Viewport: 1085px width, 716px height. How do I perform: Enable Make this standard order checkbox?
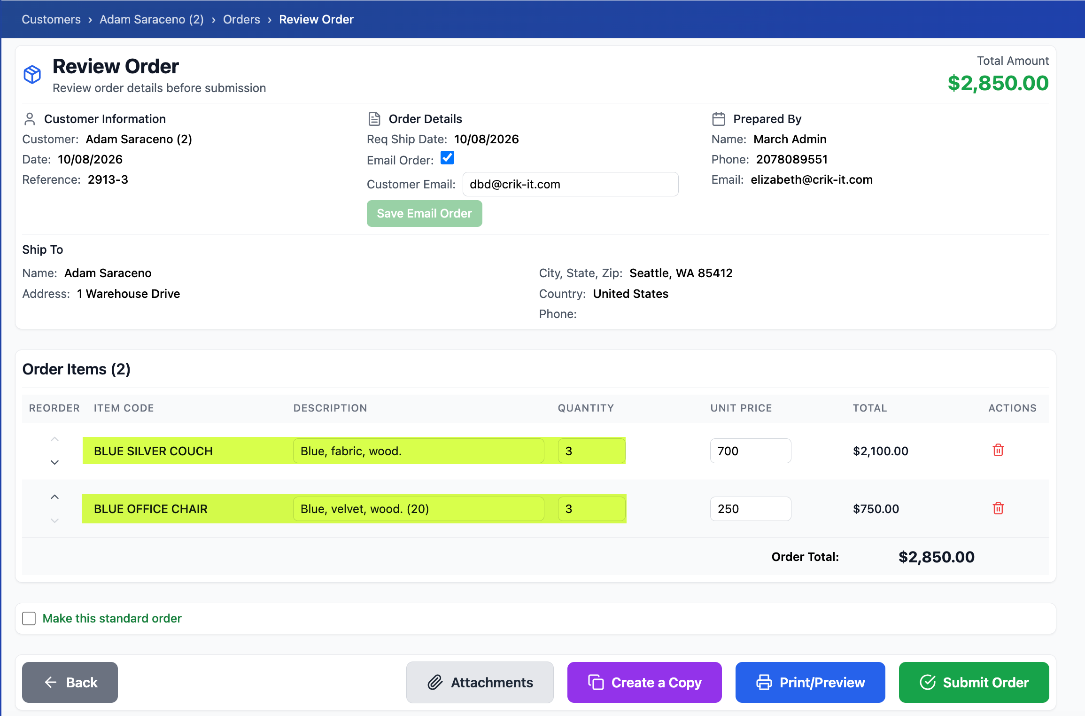[x=29, y=618]
